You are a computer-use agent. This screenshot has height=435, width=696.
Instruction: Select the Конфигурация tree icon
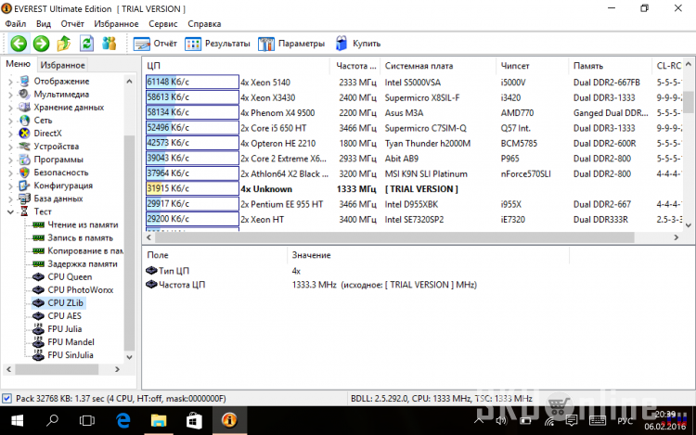(24, 186)
